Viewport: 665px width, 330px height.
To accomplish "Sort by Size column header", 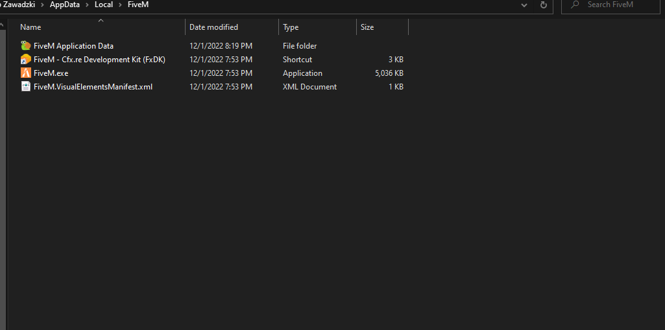I will point(367,27).
